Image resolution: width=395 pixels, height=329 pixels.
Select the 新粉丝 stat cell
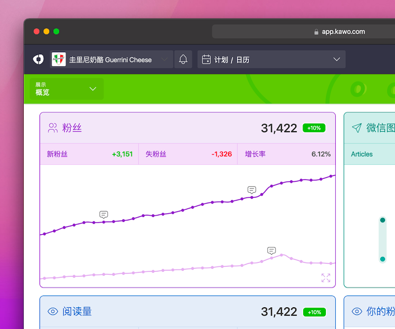click(x=89, y=154)
